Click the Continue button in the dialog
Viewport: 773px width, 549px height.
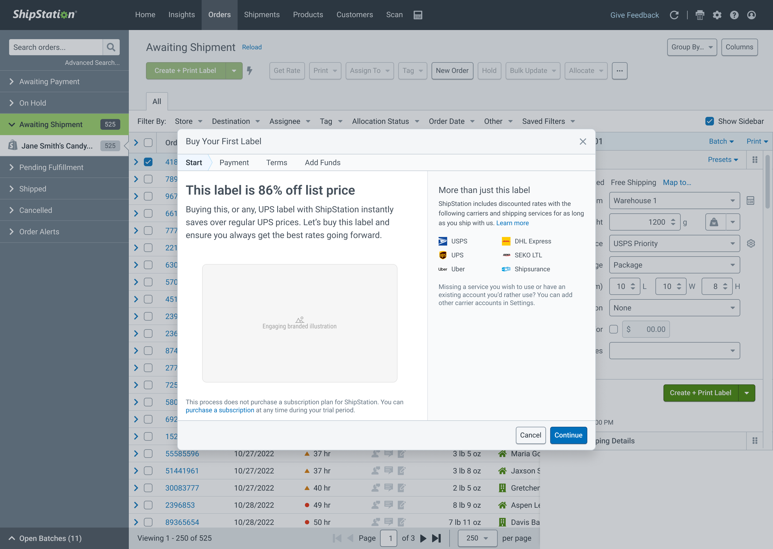(x=568, y=435)
